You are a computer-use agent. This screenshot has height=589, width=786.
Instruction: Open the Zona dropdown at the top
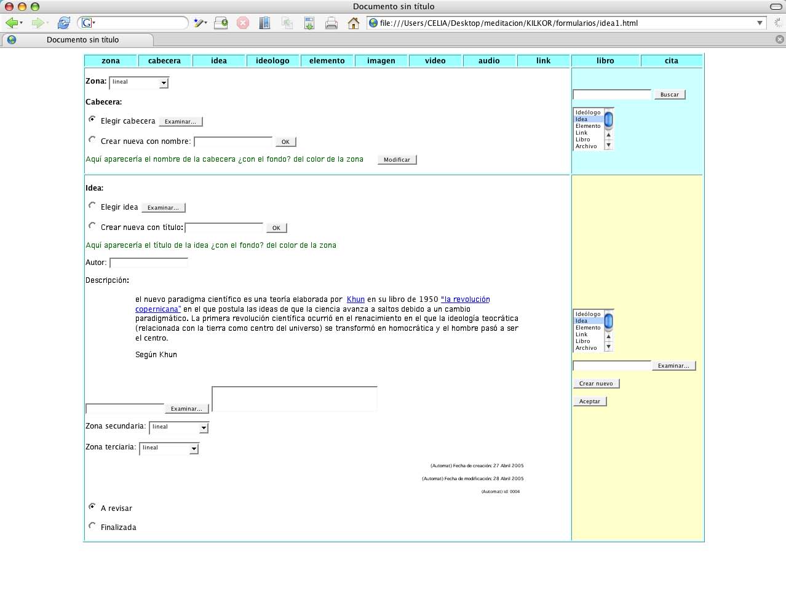(138, 82)
